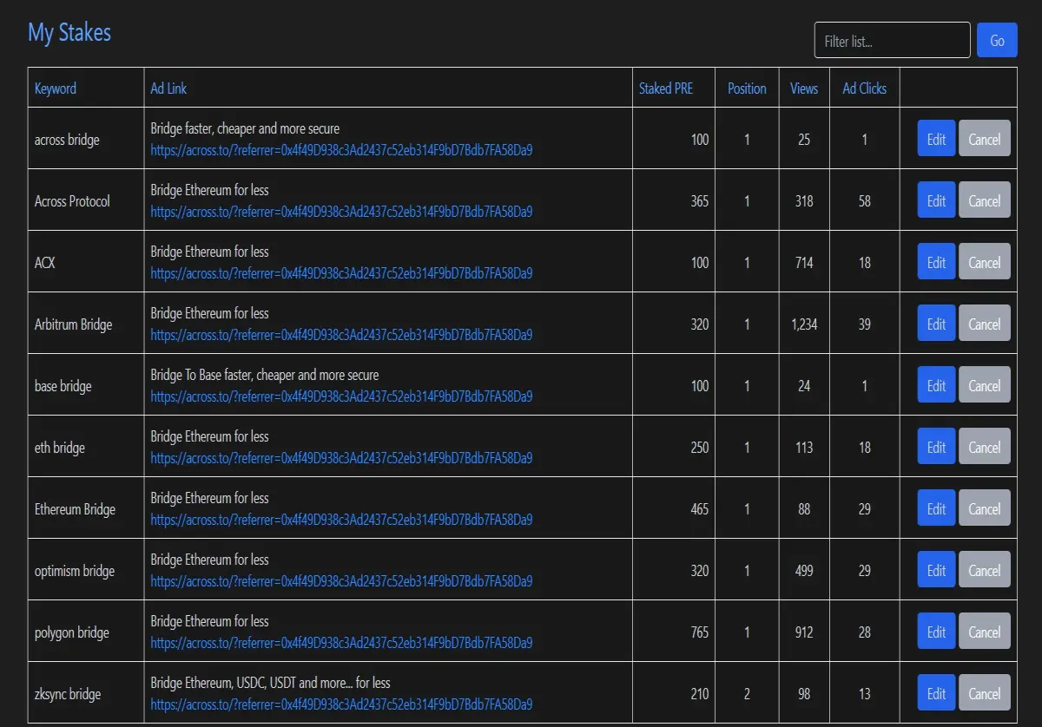
Task: Cancel the zksync bridge stake
Action: click(x=985, y=693)
